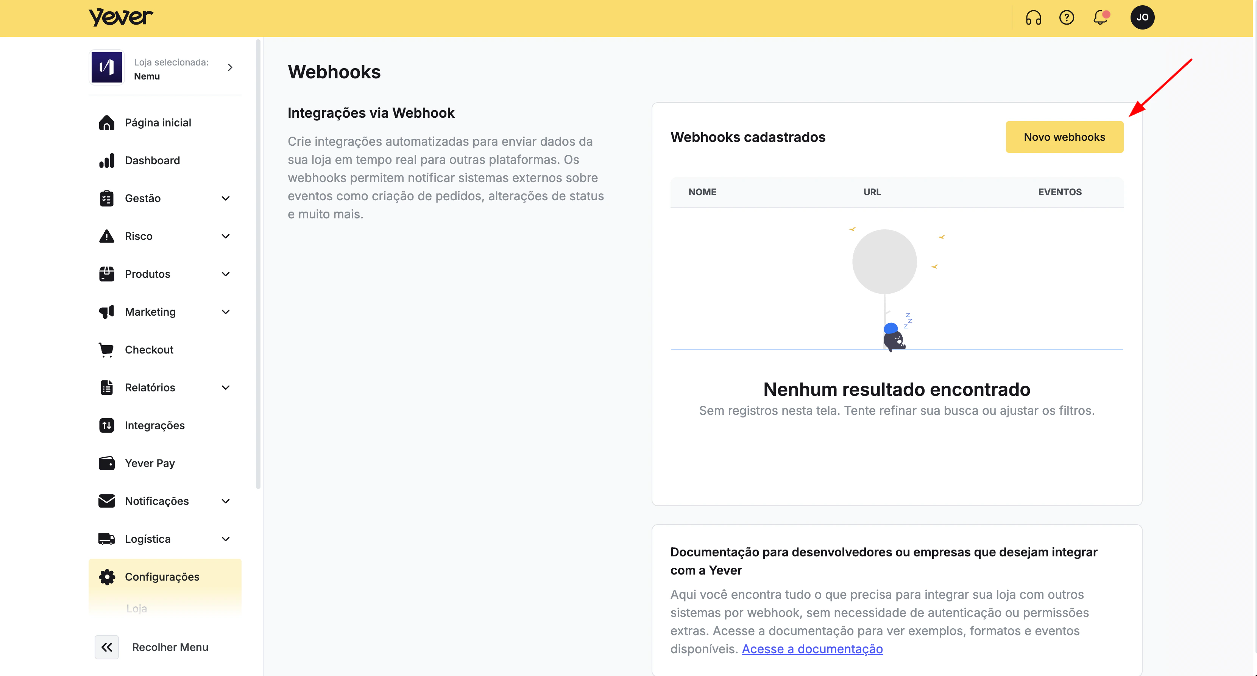Click the headset support icon
This screenshot has height=676, width=1257.
point(1033,17)
